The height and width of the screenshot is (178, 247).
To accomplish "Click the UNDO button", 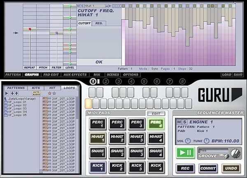I will (231, 169).
